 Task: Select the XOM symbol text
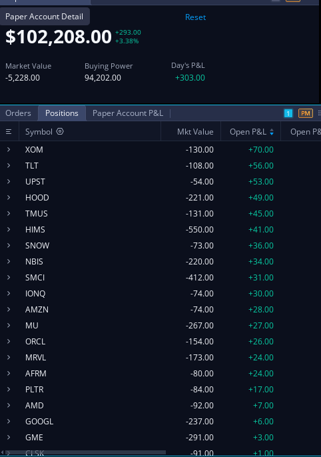34,150
